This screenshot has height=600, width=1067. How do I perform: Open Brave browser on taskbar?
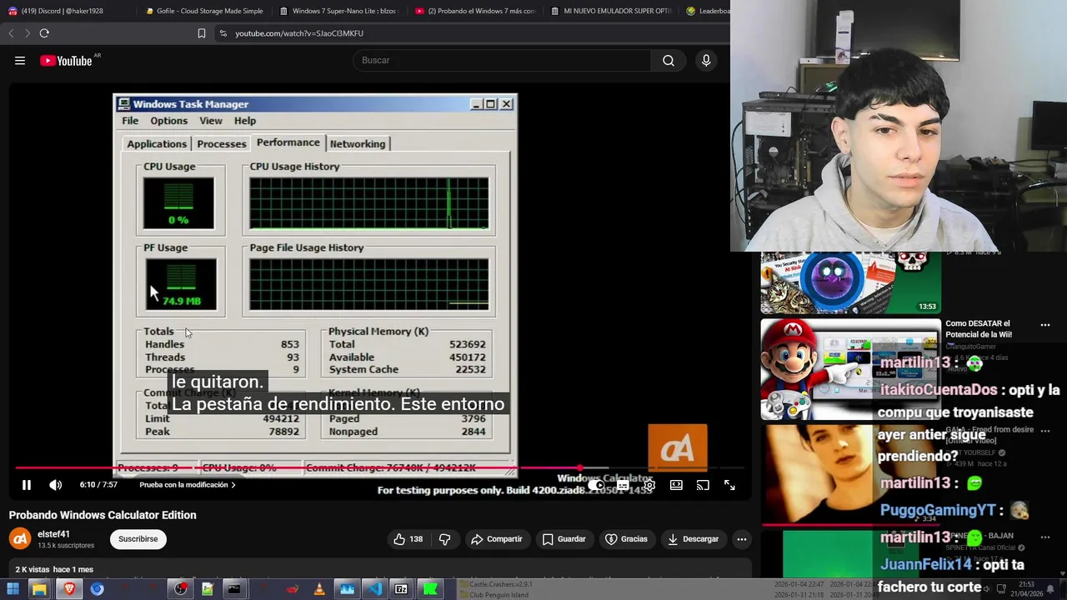[69, 589]
